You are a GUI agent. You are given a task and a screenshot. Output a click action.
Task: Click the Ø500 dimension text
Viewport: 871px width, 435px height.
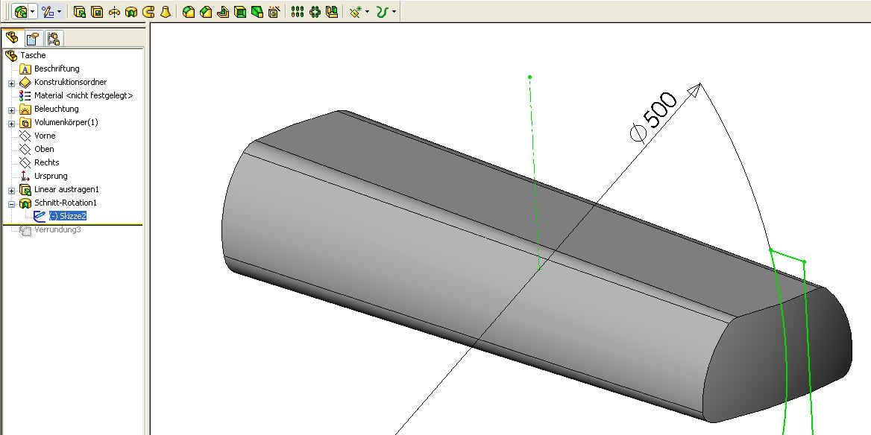click(x=654, y=117)
